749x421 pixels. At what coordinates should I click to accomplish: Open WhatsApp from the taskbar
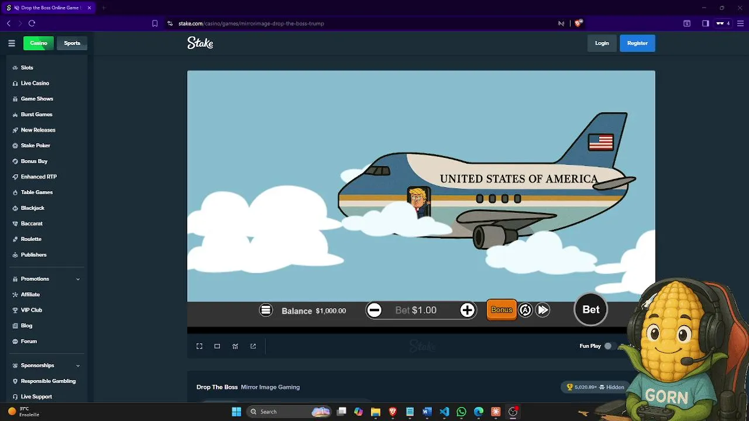(x=462, y=412)
